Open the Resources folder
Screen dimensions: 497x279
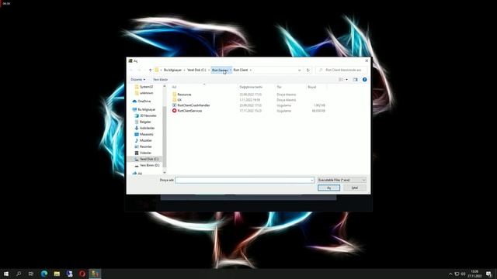point(184,95)
